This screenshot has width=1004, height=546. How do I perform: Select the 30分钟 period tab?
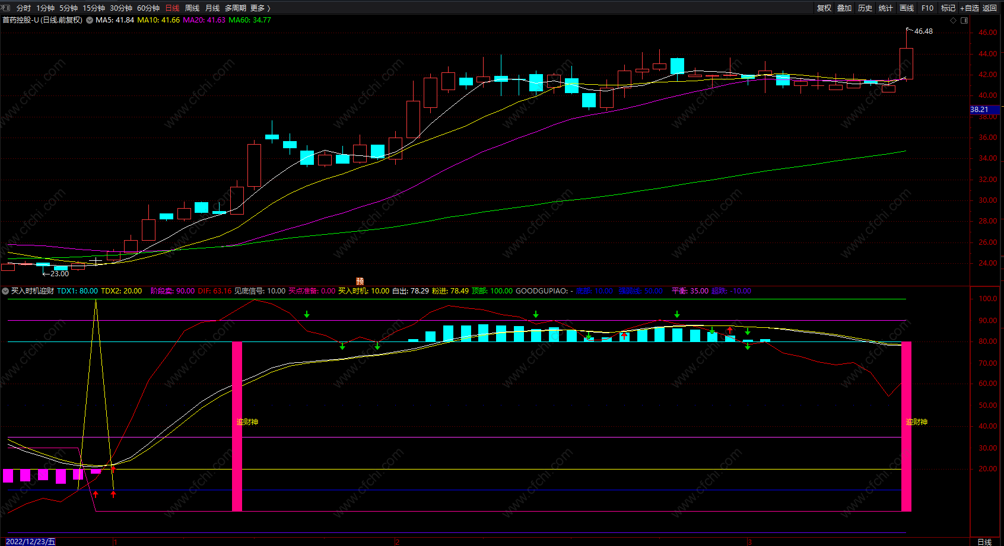[x=121, y=8]
